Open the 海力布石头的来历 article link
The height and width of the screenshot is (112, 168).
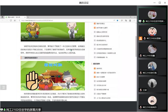tap(102, 45)
